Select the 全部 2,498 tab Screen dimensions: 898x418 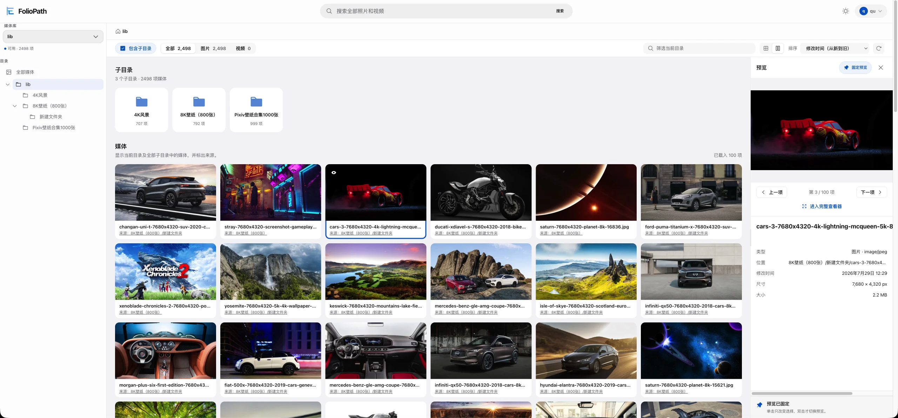[x=178, y=48]
